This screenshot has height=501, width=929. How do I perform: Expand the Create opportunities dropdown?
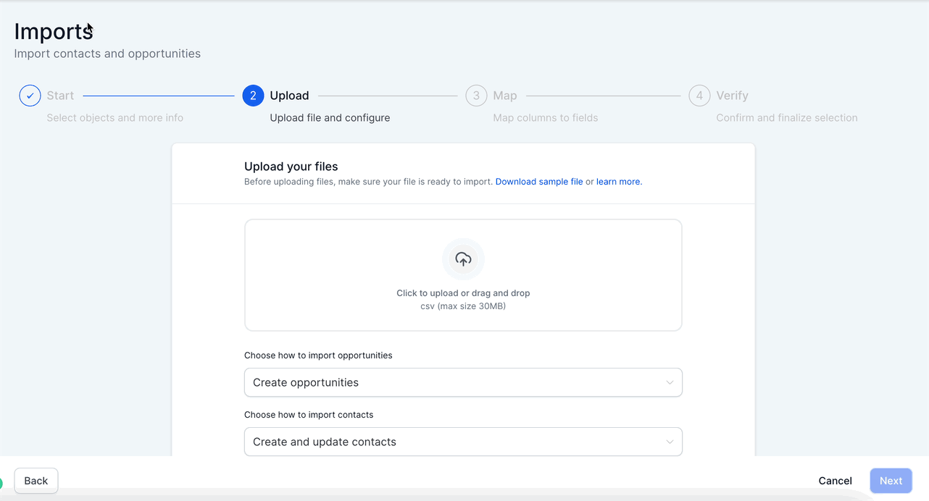pos(462,382)
